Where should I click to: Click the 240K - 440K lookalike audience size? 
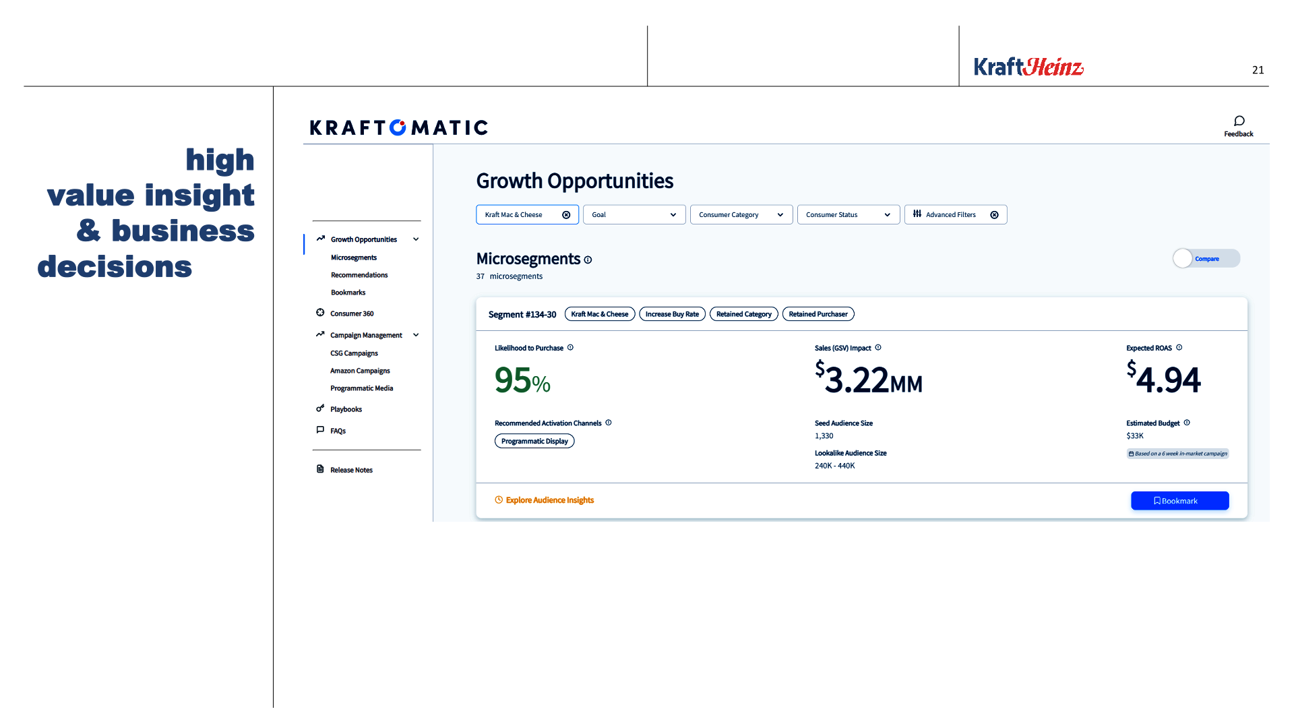(x=834, y=466)
